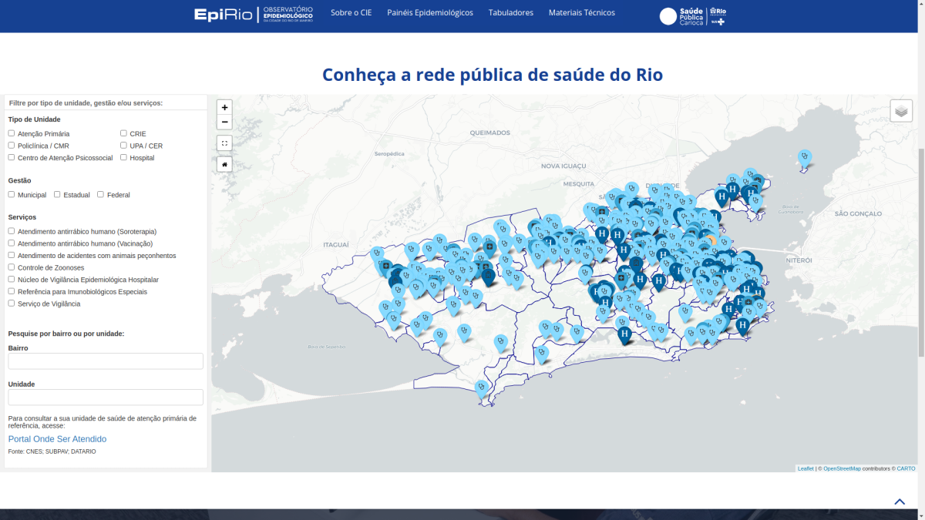Go to Sobre o CIE
Viewport: 925px width, 520px height.
[351, 13]
